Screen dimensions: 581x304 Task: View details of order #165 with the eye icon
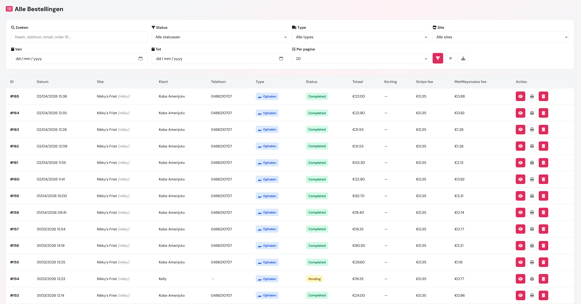pyautogui.click(x=521, y=96)
